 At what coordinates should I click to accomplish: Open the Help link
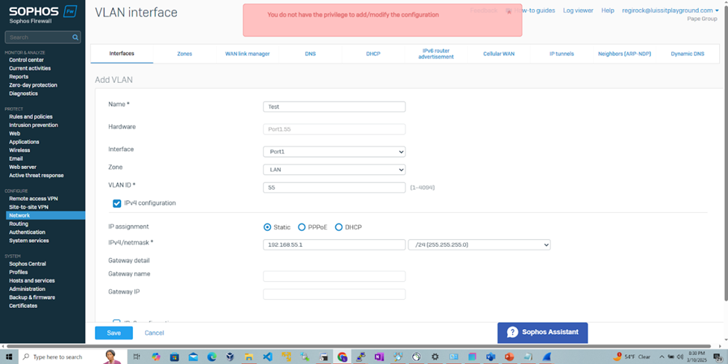(x=608, y=10)
